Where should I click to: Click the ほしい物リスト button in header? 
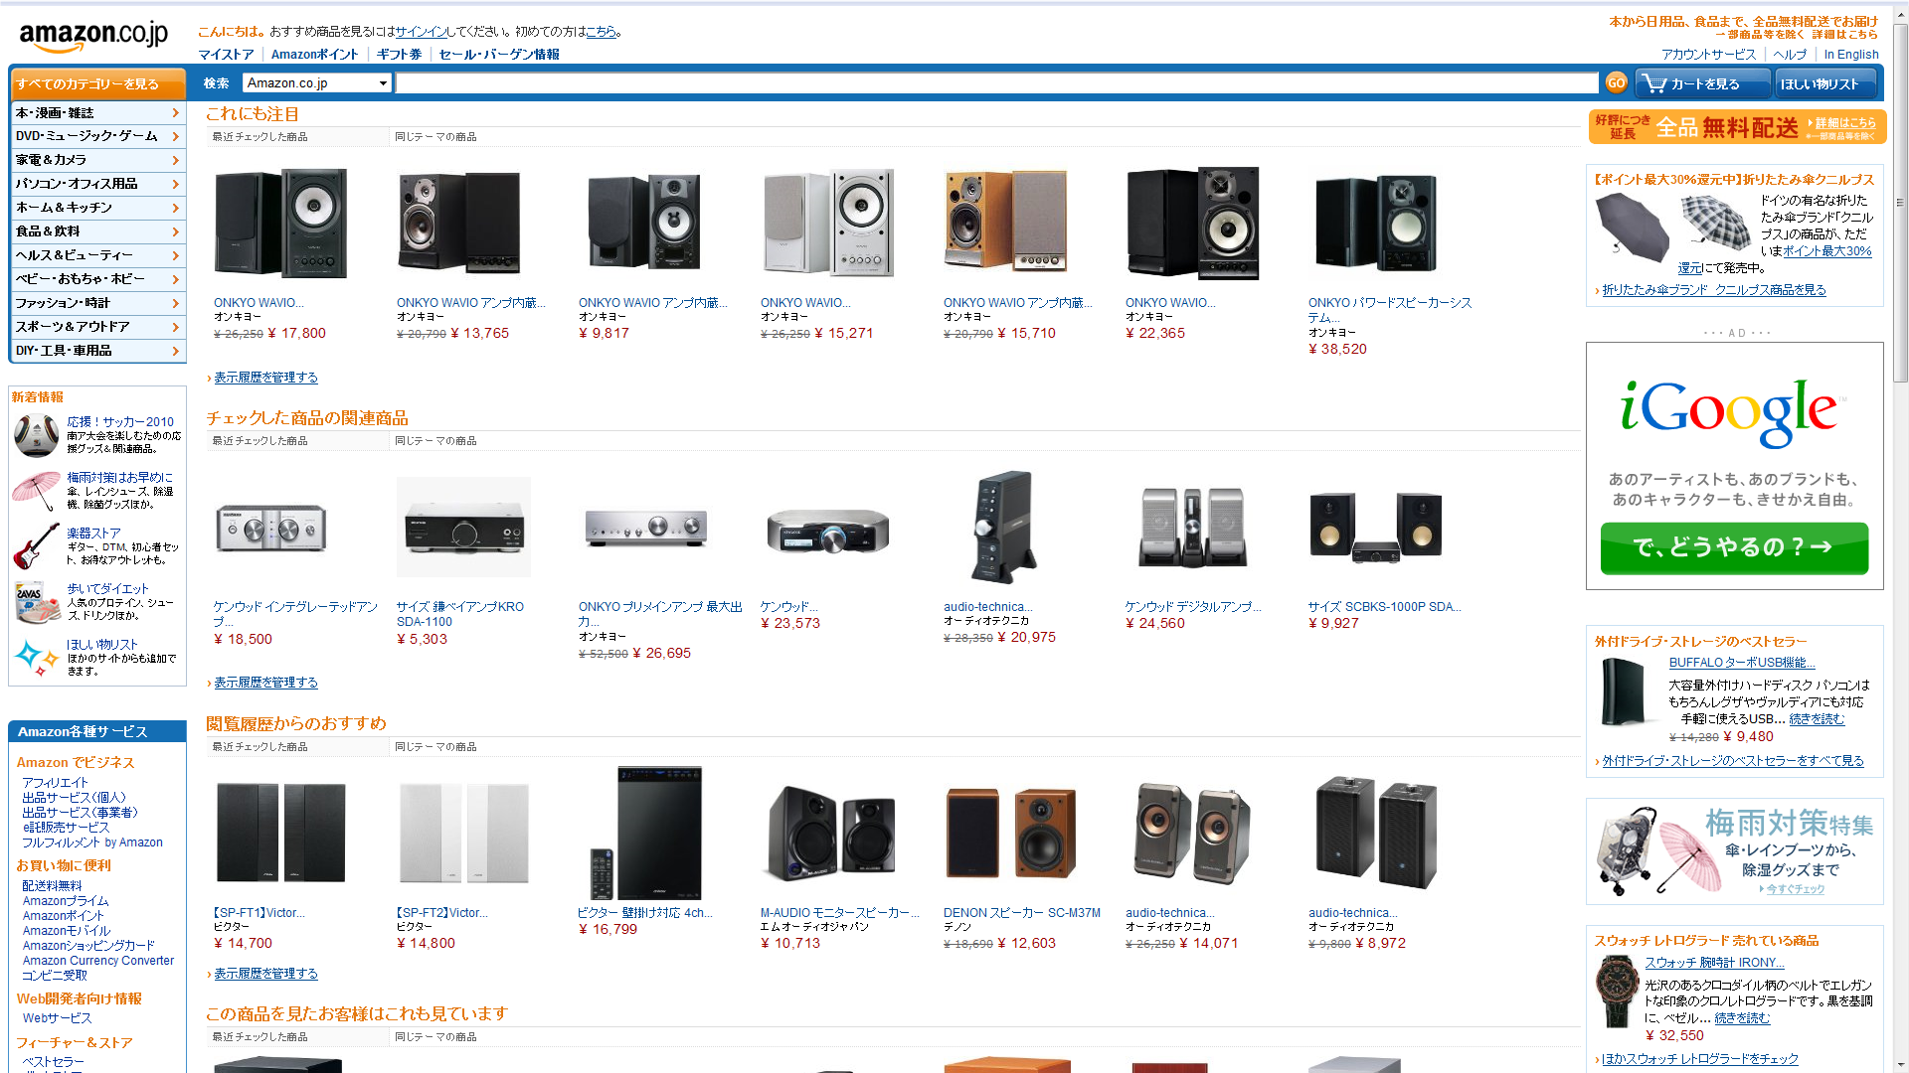click(1825, 83)
